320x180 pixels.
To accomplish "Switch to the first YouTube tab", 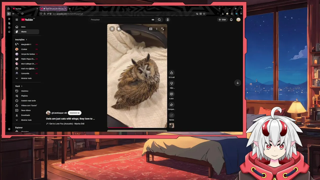I will pos(25,9).
